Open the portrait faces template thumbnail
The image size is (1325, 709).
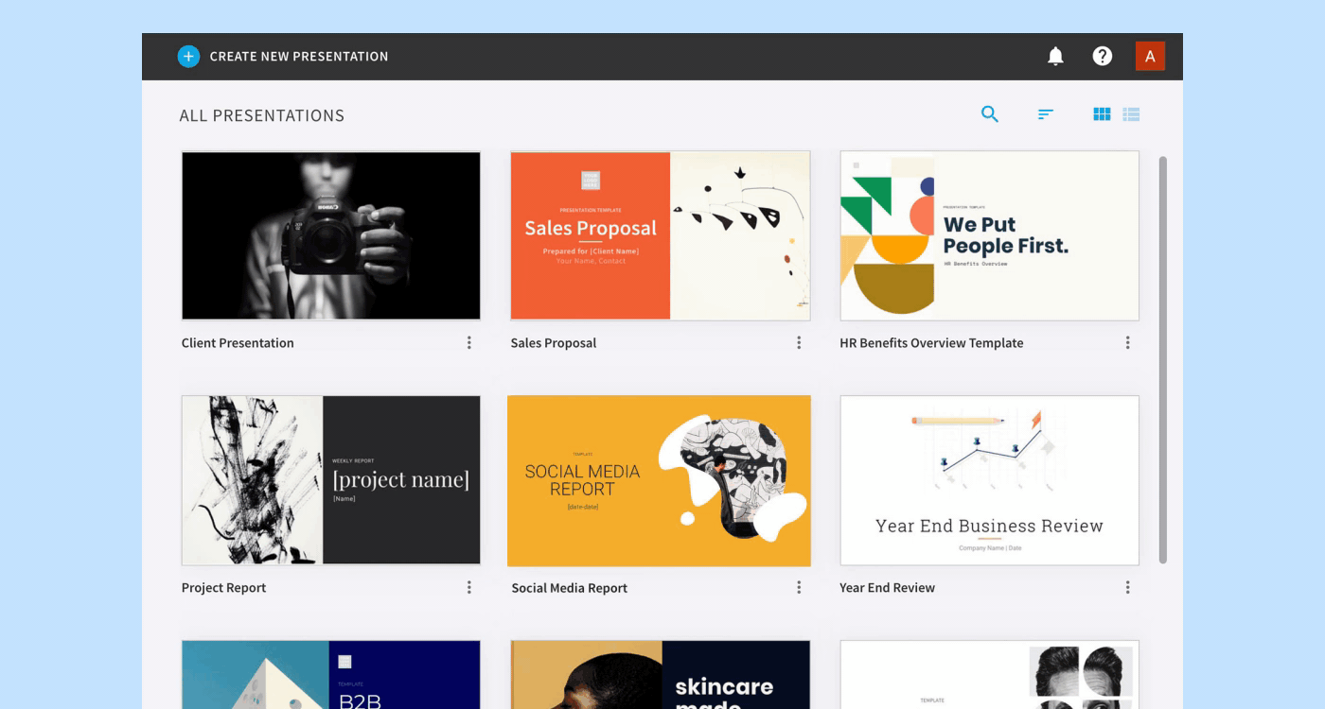point(990,675)
